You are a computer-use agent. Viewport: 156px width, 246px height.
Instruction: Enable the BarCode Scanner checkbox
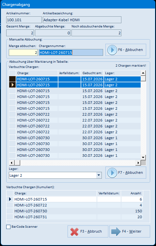pos(8,227)
